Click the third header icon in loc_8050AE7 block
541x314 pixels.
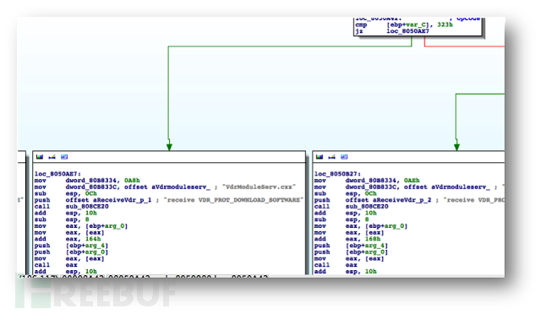(x=64, y=157)
